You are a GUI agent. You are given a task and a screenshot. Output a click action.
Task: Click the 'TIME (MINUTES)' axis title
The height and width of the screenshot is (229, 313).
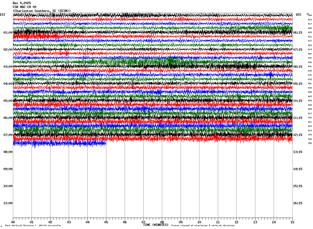[156, 225]
